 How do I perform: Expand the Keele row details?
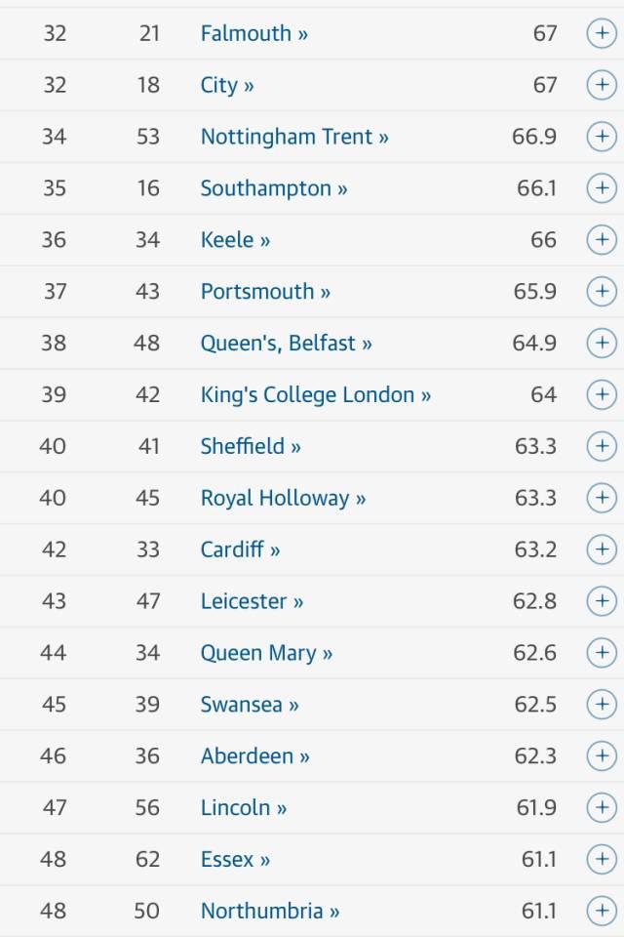click(x=601, y=240)
